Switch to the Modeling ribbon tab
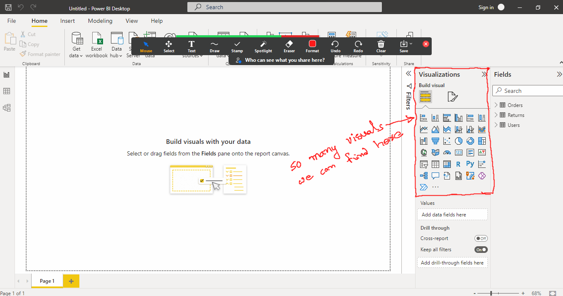The width and height of the screenshot is (563, 296). [x=100, y=21]
